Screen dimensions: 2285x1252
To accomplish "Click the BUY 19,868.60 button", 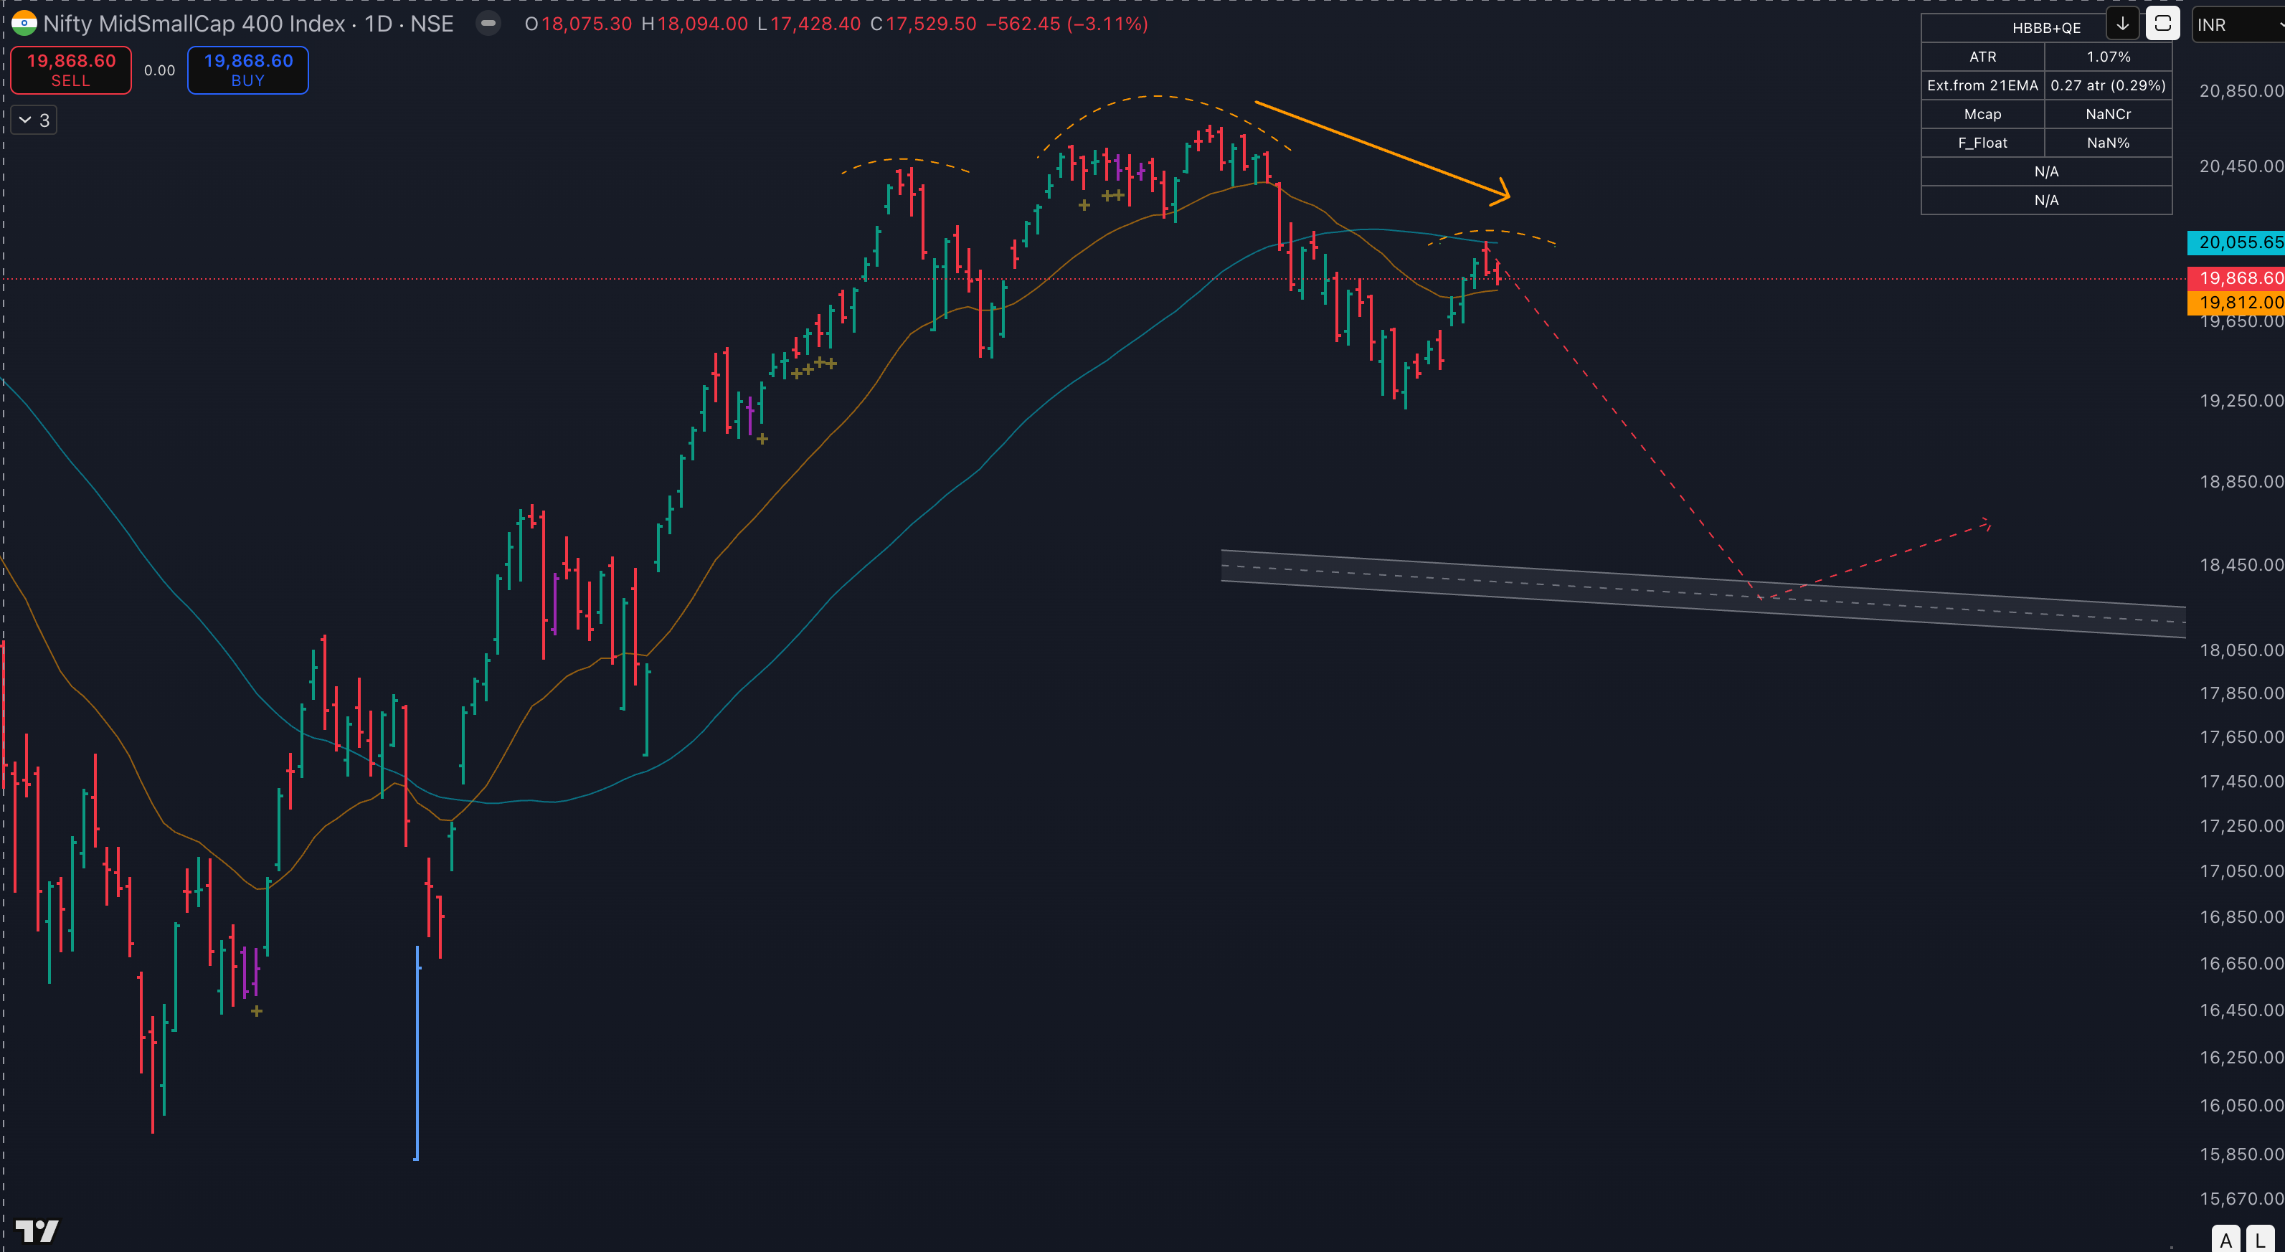I will click(248, 70).
